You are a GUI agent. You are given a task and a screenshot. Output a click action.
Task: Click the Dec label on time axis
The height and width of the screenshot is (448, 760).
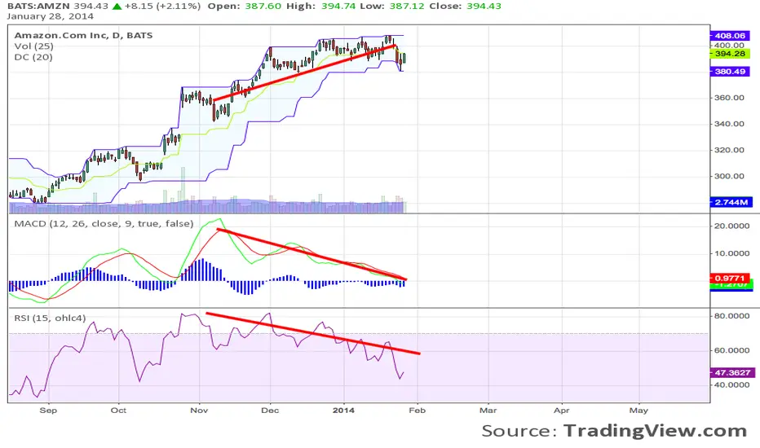(269, 411)
